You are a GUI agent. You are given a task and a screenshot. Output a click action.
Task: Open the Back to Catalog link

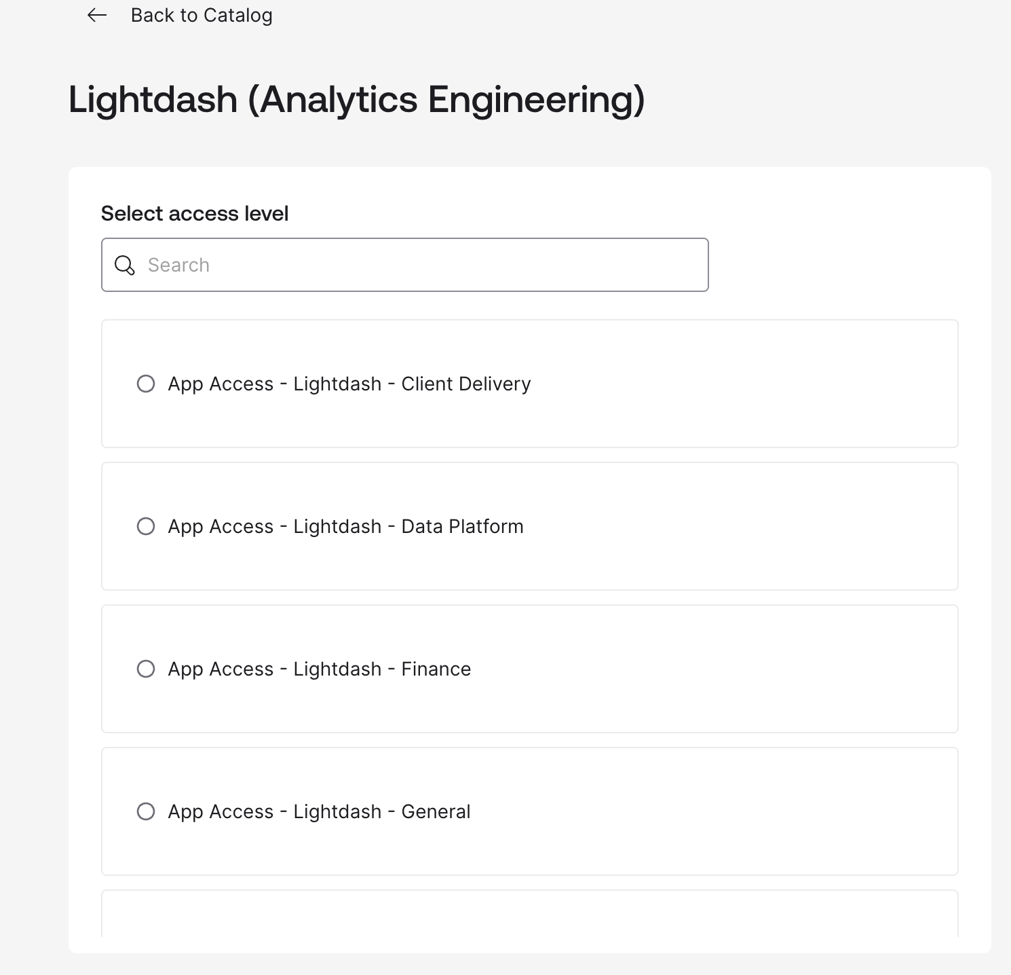202,15
